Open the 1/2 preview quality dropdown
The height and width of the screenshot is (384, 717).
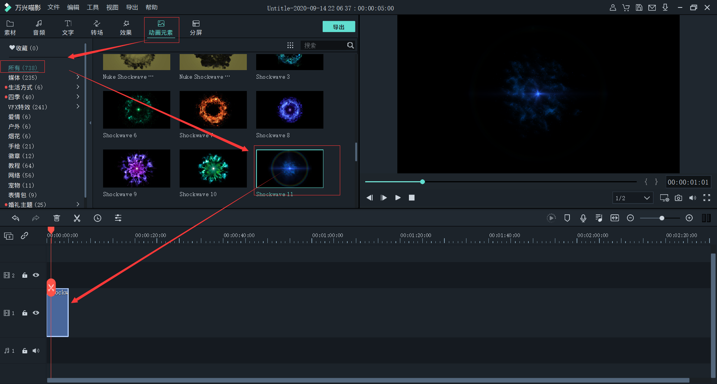click(x=633, y=198)
